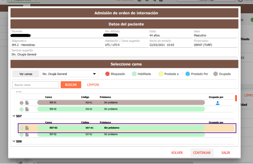253x164 pixels.
Task: Click Sin préstamo in row 507-01
Action: (112, 128)
